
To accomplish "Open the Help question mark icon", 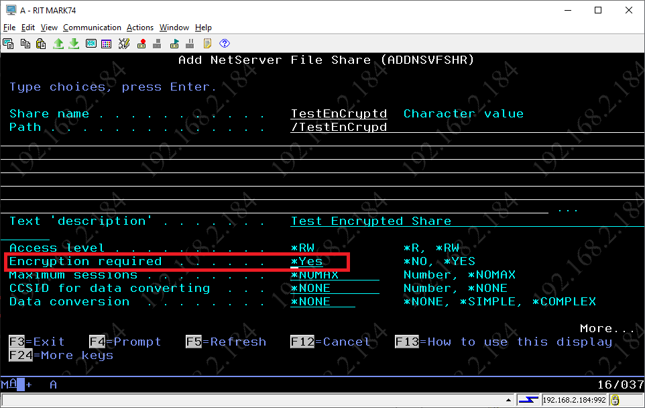I will click(x=225, y=44).
